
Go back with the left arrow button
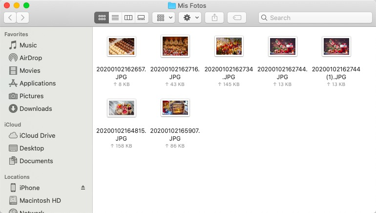[10, 18]
